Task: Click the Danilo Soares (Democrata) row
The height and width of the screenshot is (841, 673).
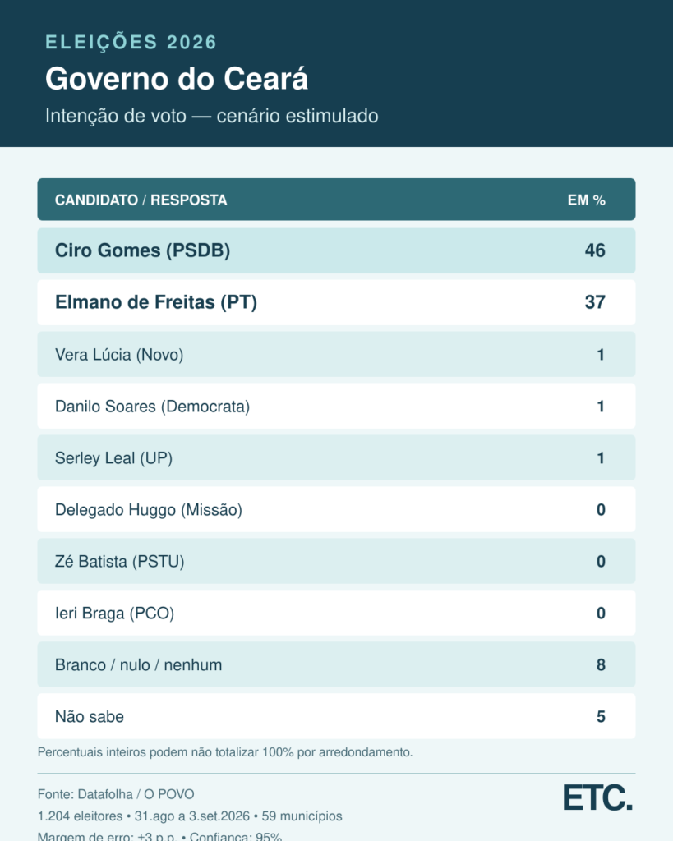Action: pyautogui.click(x=337, y=406)
